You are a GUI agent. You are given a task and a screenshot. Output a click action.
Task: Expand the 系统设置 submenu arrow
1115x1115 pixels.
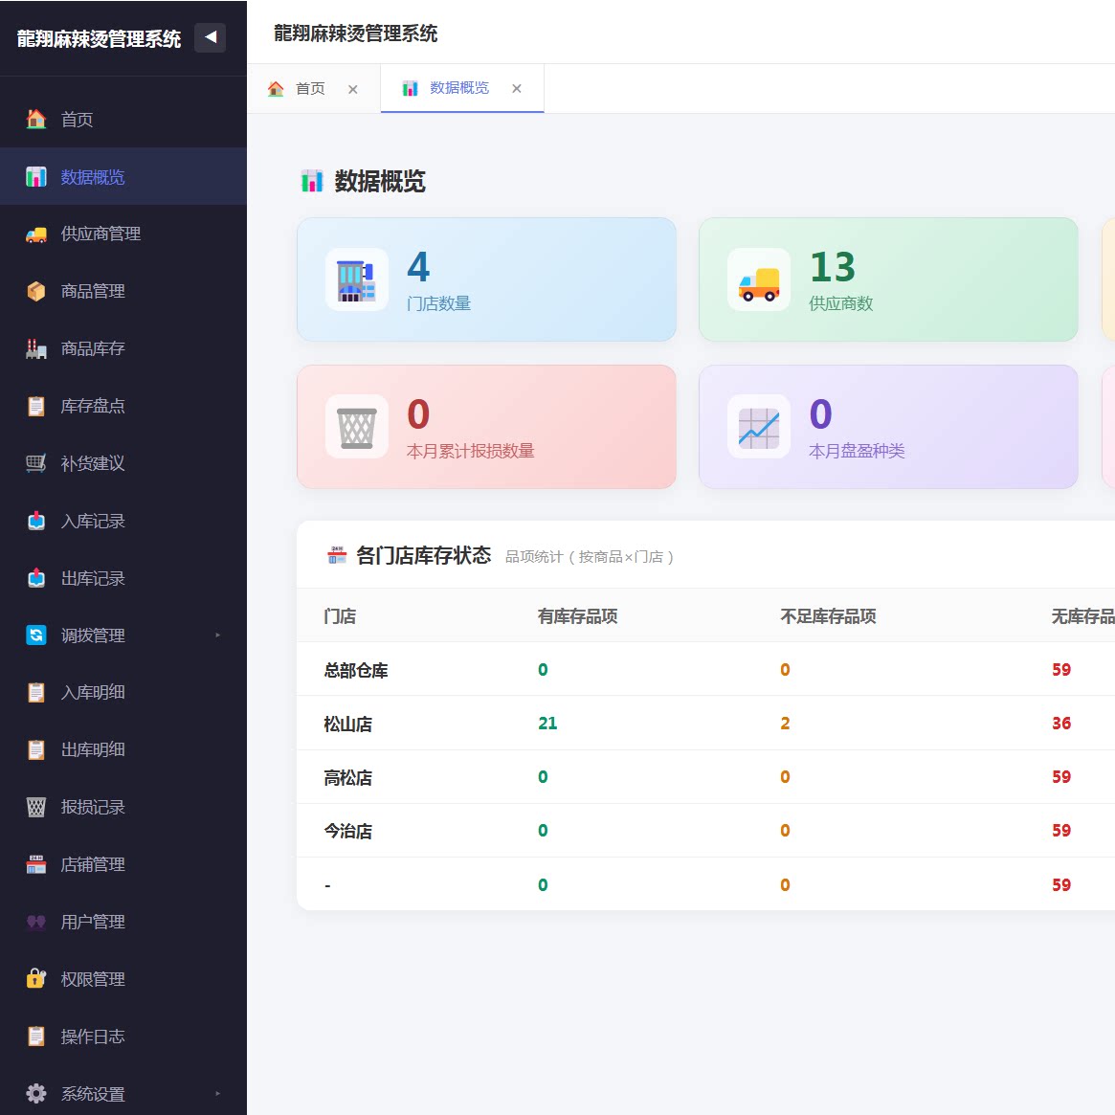coord(217,1094)
